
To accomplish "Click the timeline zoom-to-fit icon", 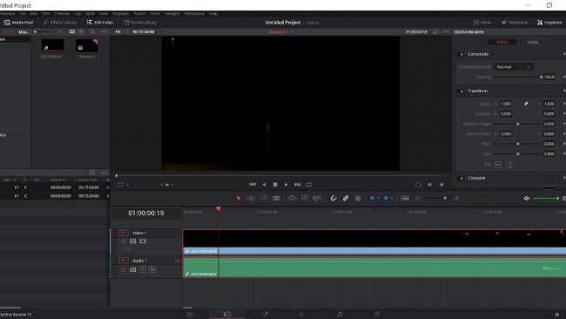I will (405, 198).
